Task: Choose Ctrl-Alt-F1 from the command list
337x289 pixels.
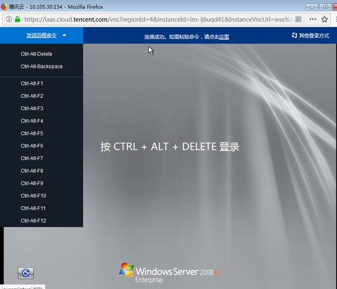Action: [x=32, y=83]
